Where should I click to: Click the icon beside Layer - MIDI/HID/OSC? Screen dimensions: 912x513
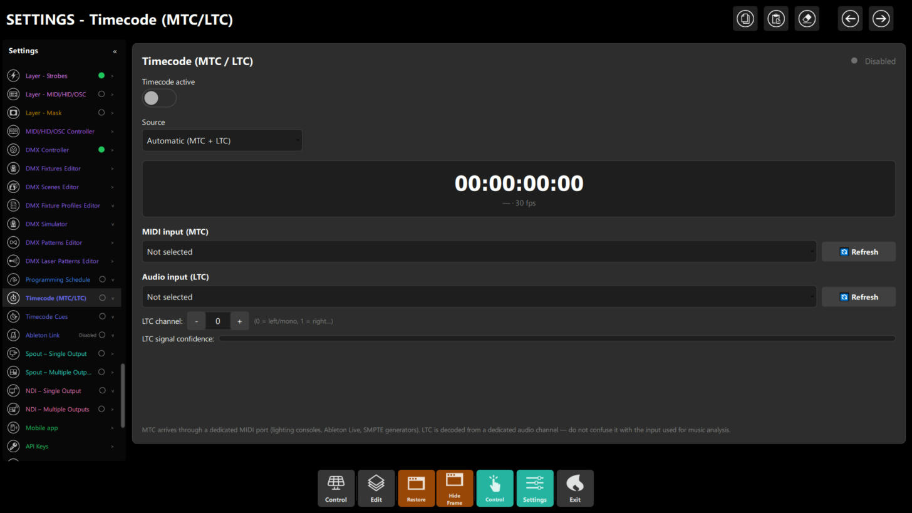coord(13,95)
